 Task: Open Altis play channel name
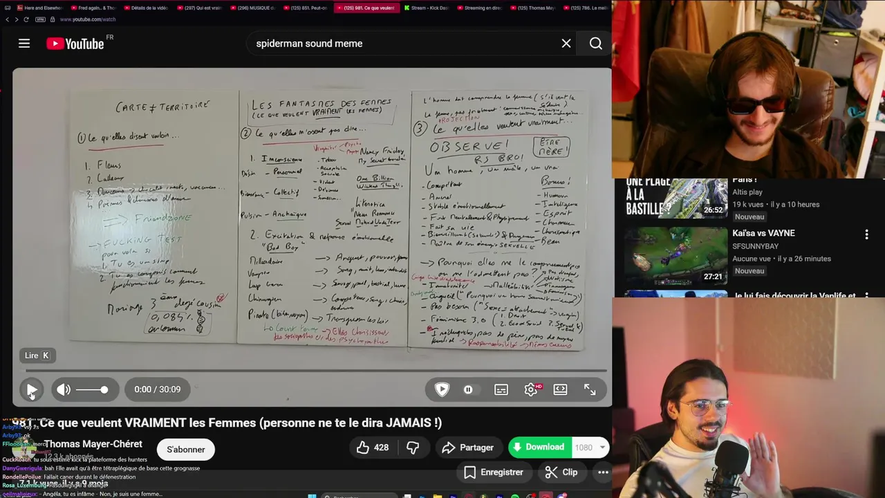747,192
